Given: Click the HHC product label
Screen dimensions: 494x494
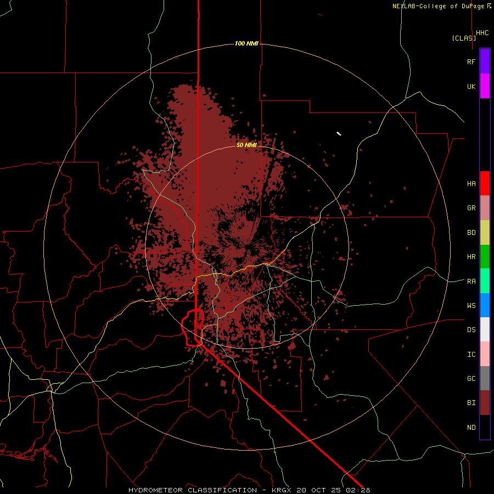Looking at the screenshot, I should click(482, 33).
